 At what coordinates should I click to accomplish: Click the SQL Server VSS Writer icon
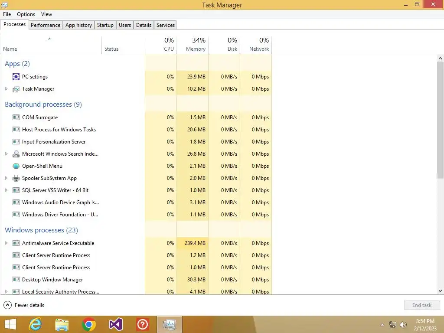[x=16, y=190]
